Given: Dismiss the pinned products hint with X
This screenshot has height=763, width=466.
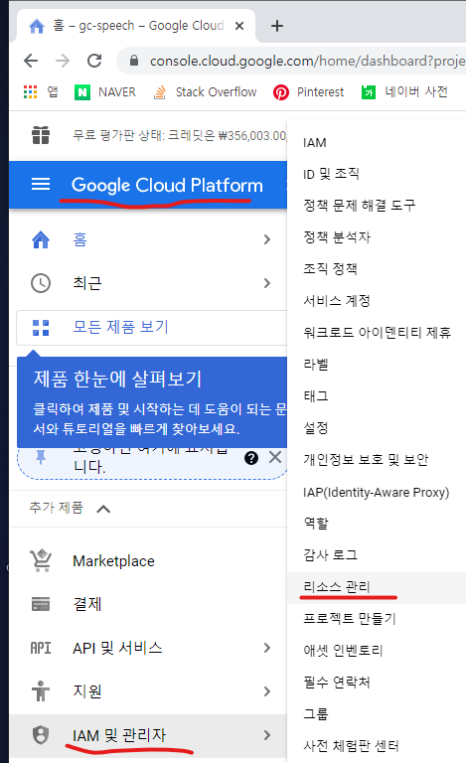Looking at the screenshot, I should [275, 457].
